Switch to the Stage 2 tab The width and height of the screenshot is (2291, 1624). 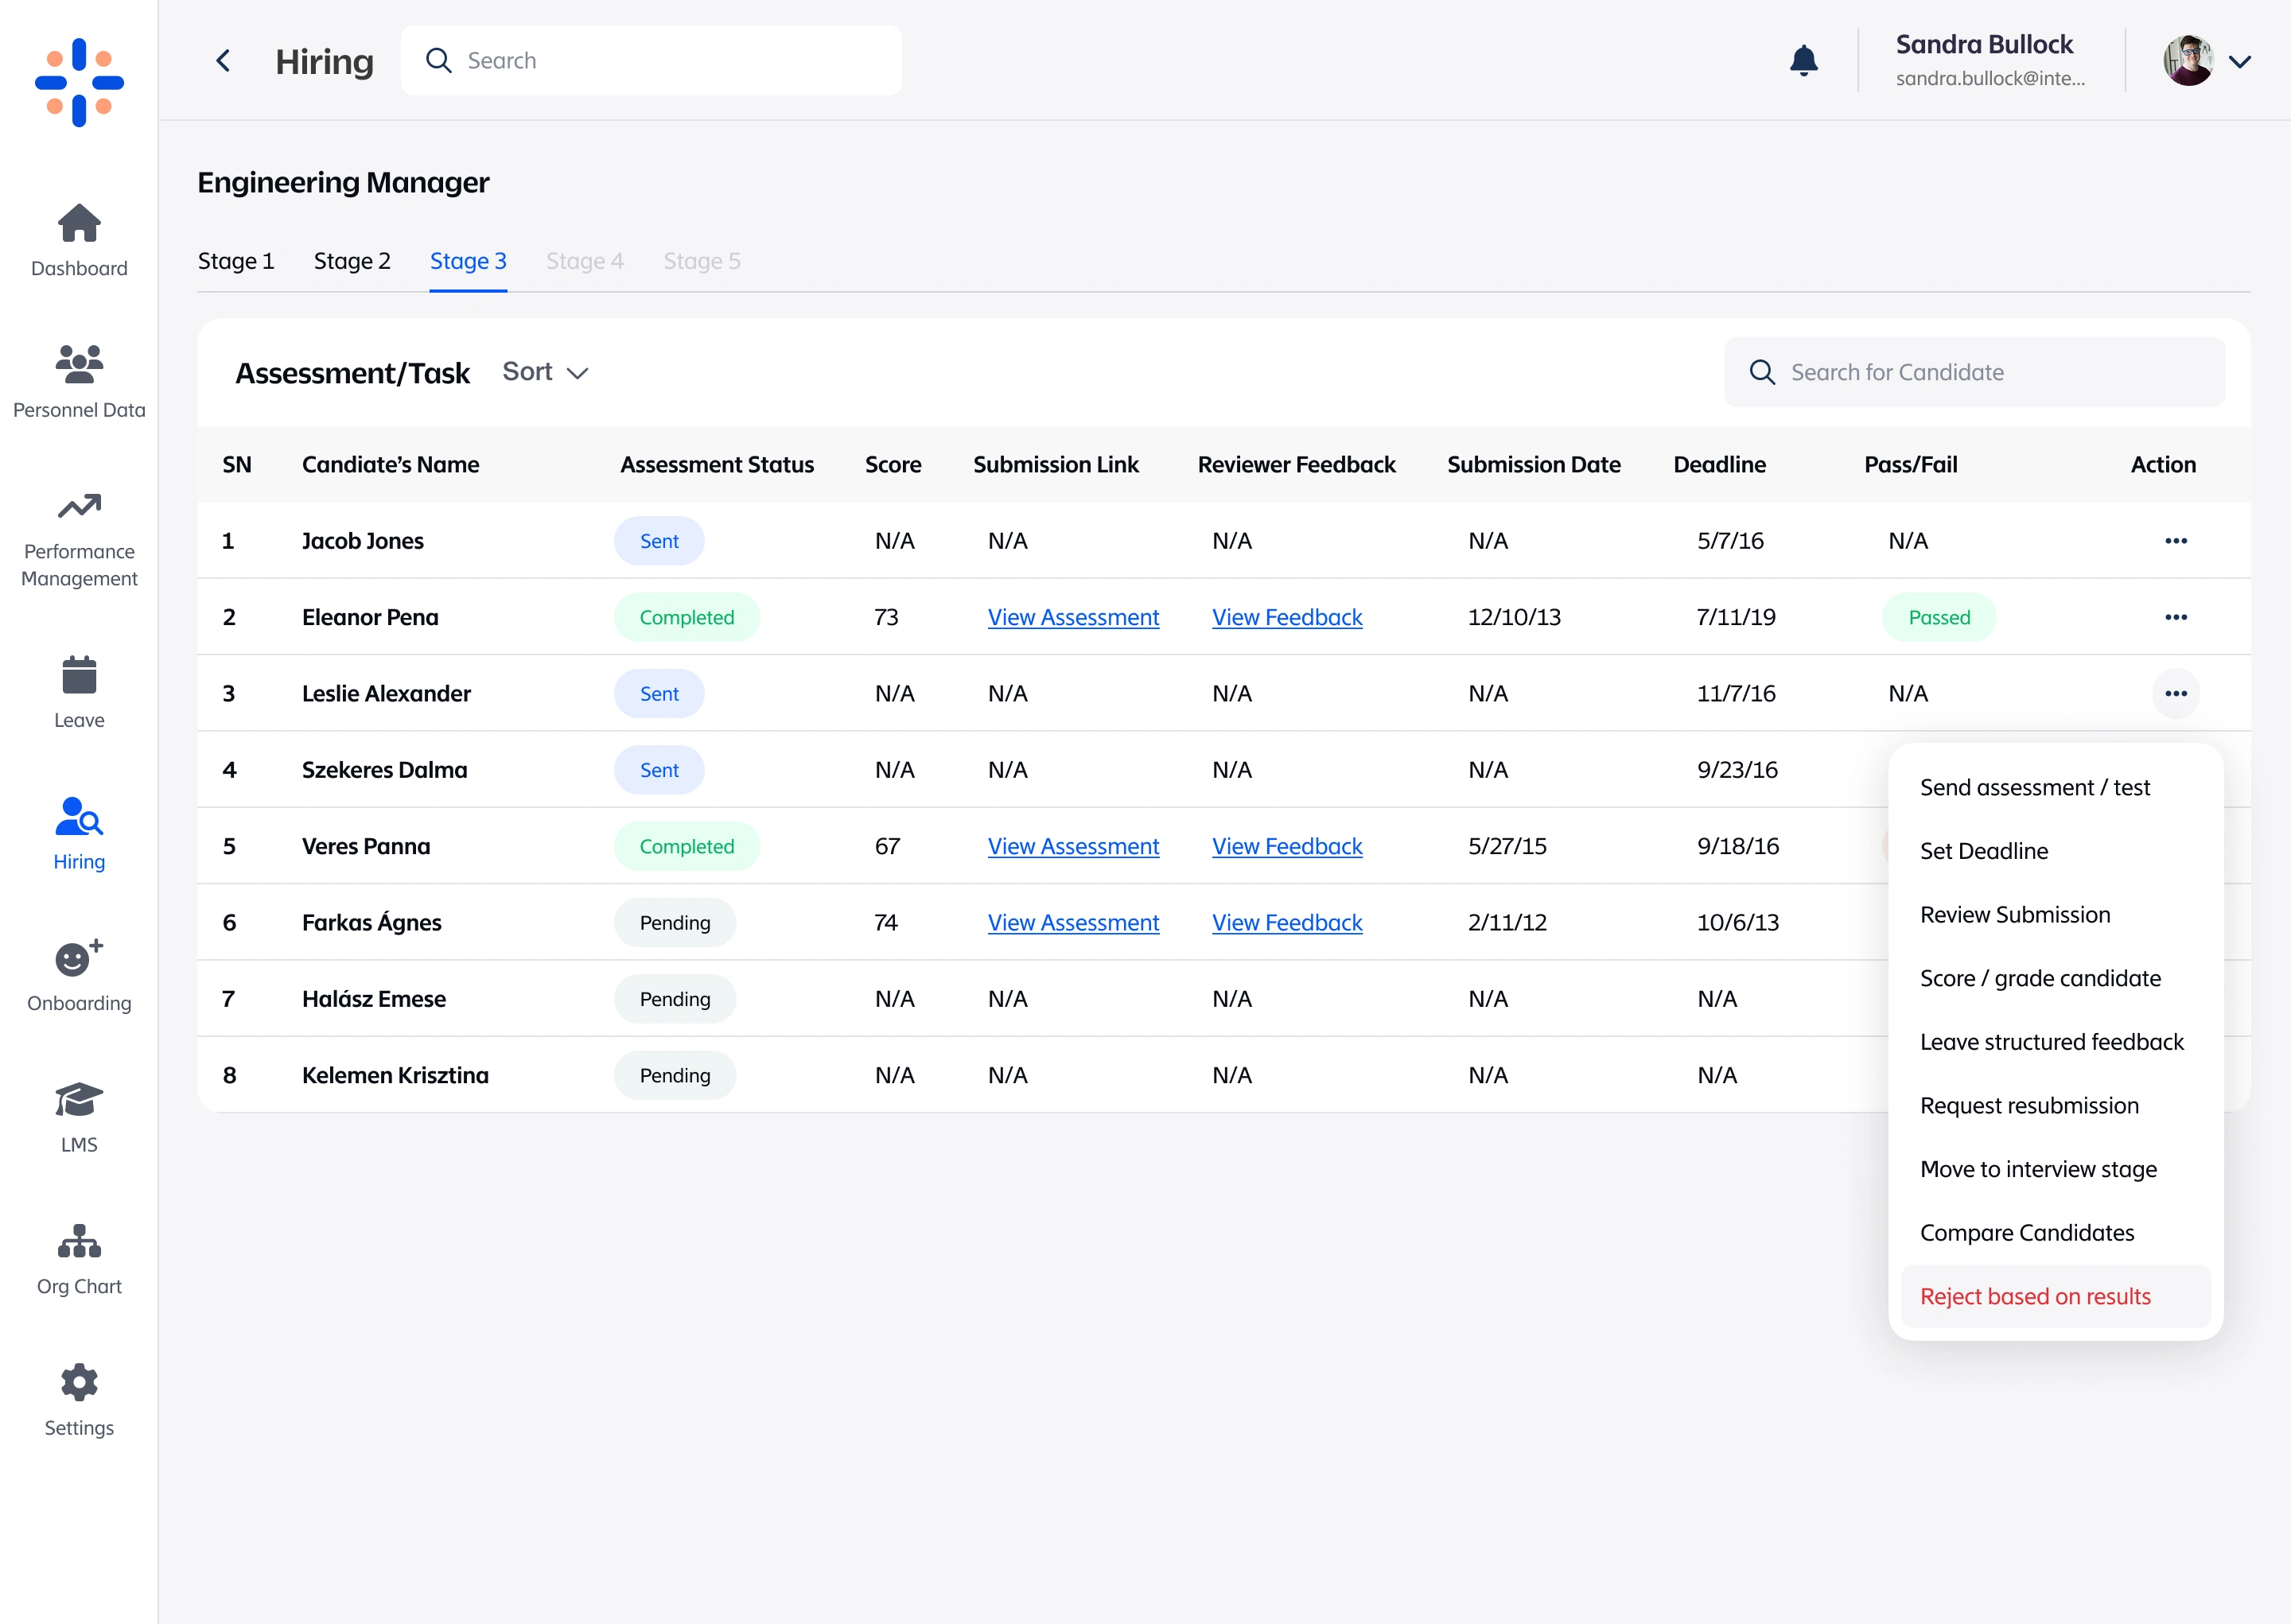[x=352, y=261]
